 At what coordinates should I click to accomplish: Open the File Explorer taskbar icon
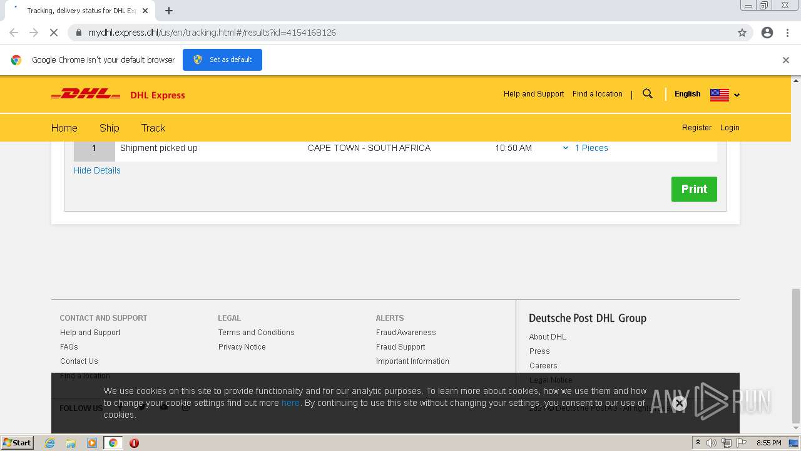71,443
